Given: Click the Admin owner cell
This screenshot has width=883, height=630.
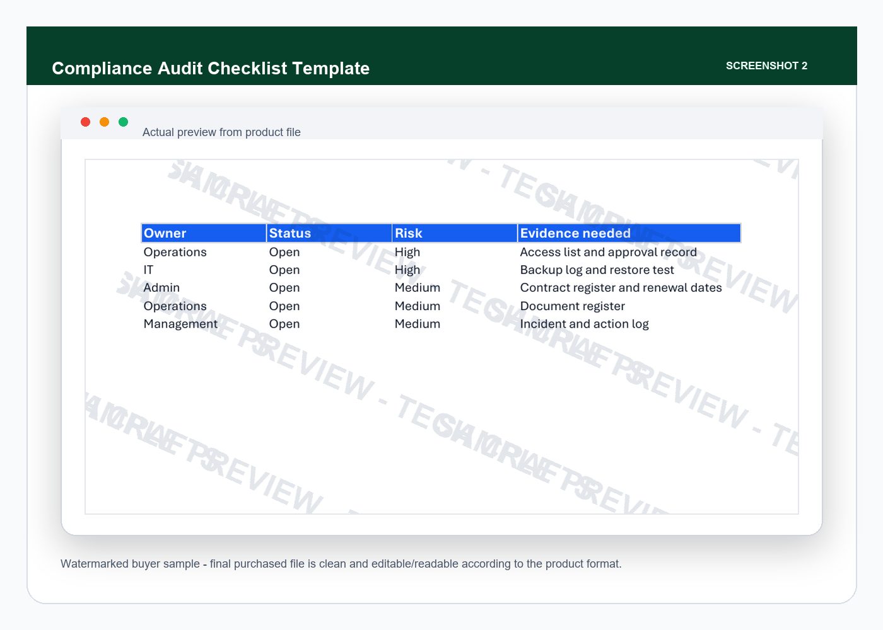Looking at the screenshot, I should pyautogui.click(x=161, y=288).
